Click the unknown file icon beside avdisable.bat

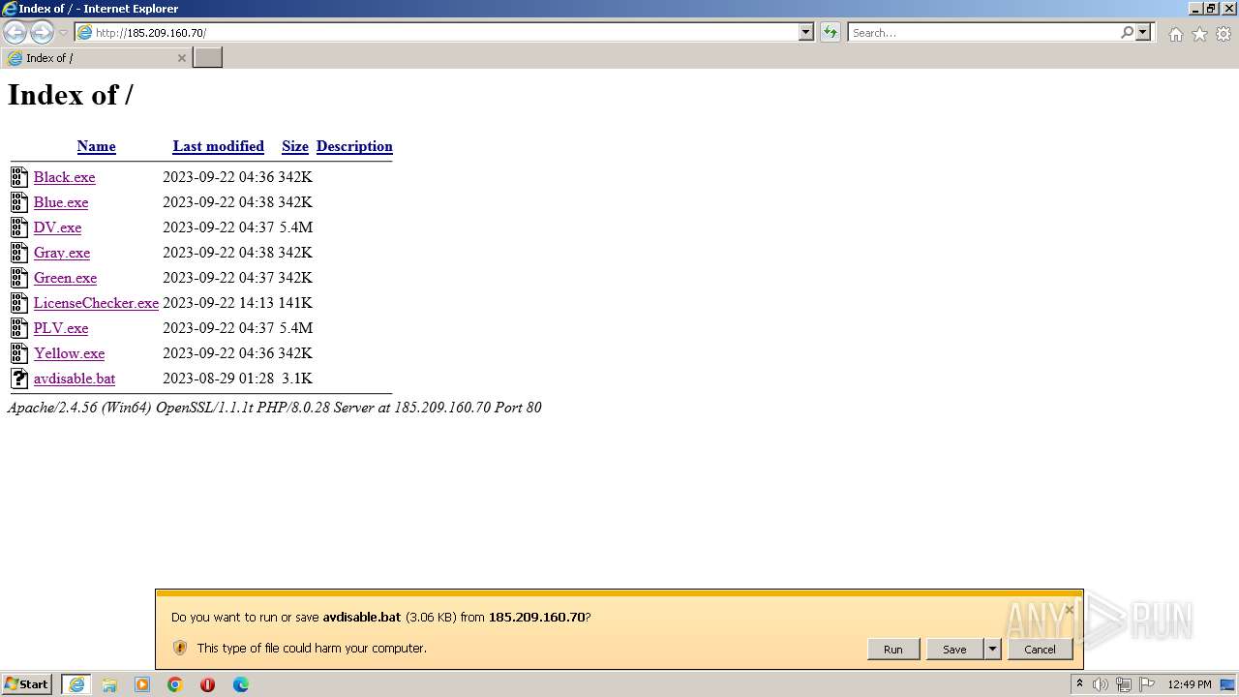[19, 378]
